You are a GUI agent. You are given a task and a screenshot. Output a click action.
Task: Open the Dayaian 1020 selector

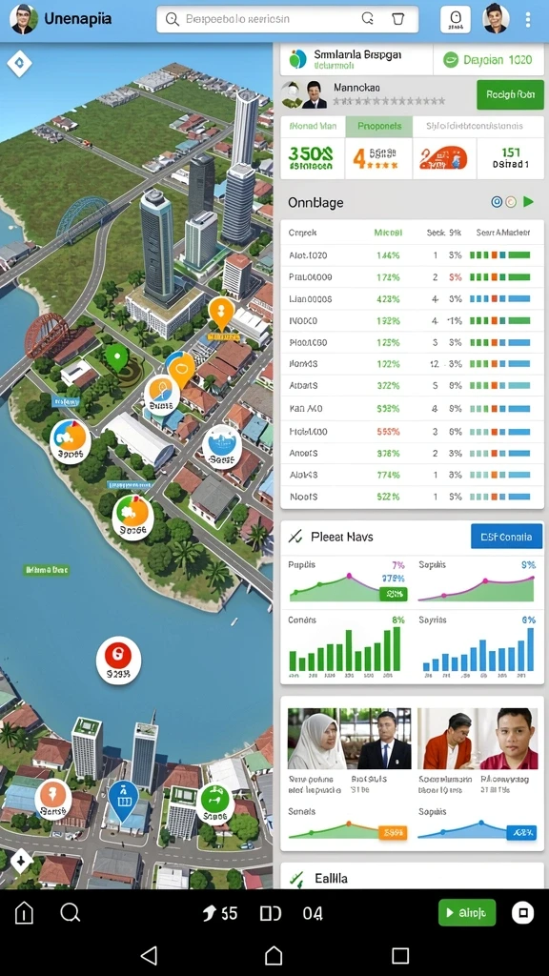(488, 60)
